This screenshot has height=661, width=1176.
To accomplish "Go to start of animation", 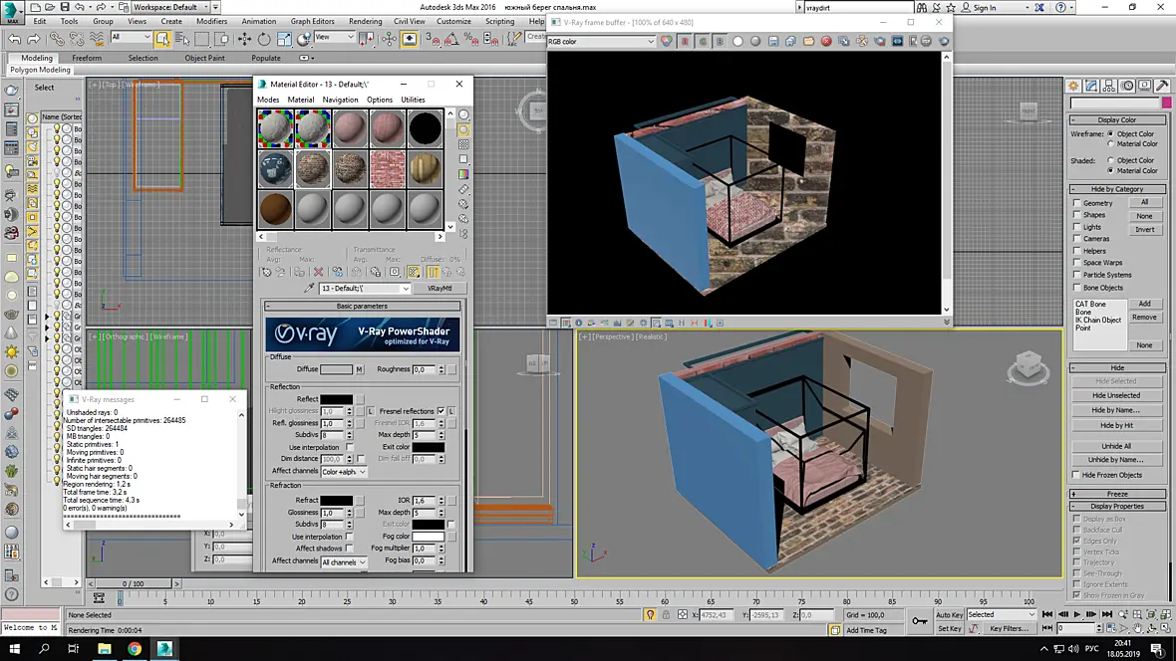I will tap(1047, 614).
